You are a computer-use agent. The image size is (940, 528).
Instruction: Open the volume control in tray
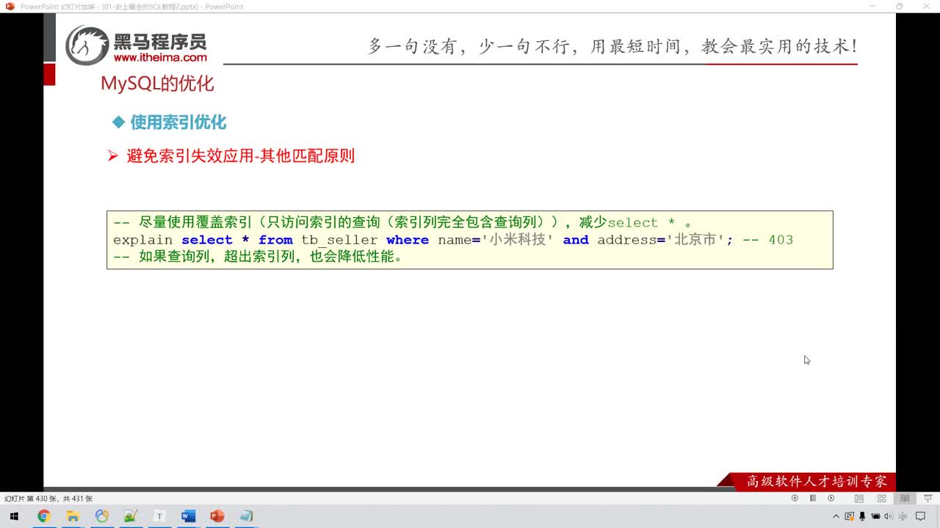[x=888, y=516]
